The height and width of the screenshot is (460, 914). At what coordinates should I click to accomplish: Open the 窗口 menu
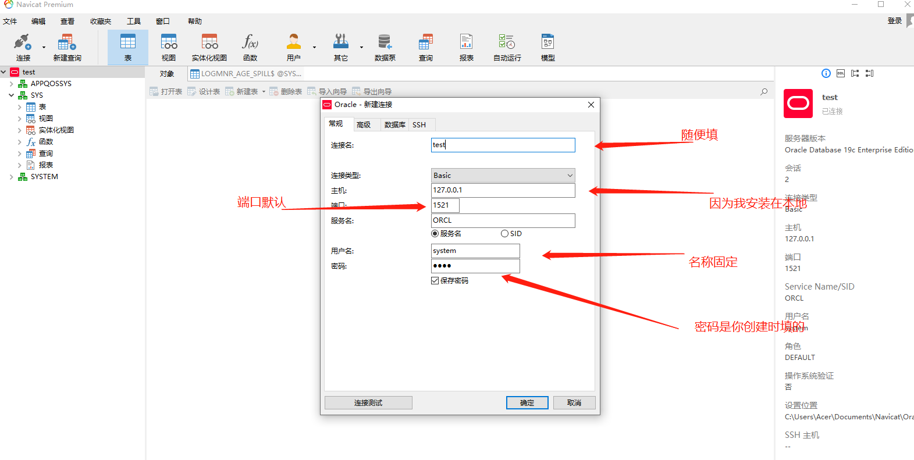[163, 22]
